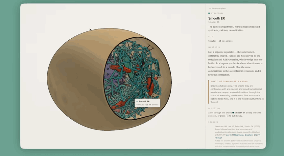Click the dark swatch before "smooth er"
Image resolution: width=284 pixels, height=156 pixels.
(x=233, y=113)
